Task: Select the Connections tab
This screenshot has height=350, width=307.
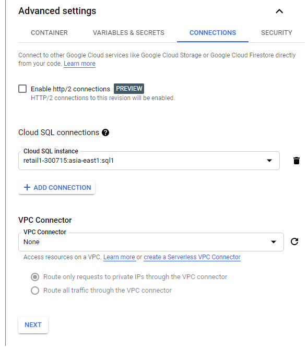Action: (212, 33)
